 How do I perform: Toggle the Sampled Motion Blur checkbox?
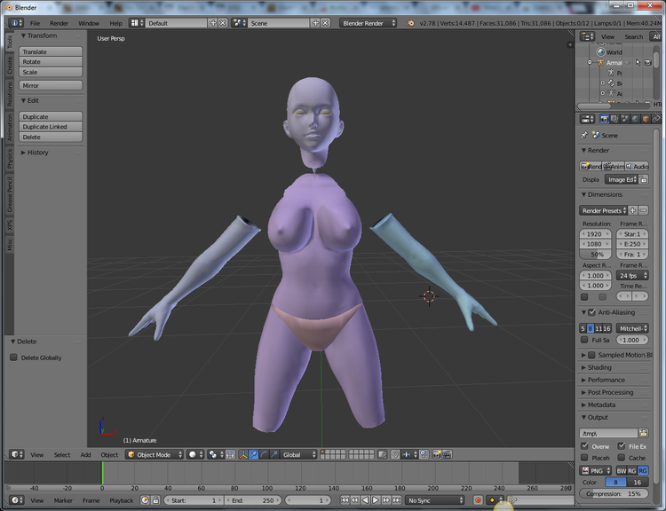[591, 355]
